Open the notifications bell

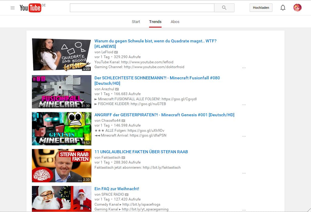tap(283, 8)
